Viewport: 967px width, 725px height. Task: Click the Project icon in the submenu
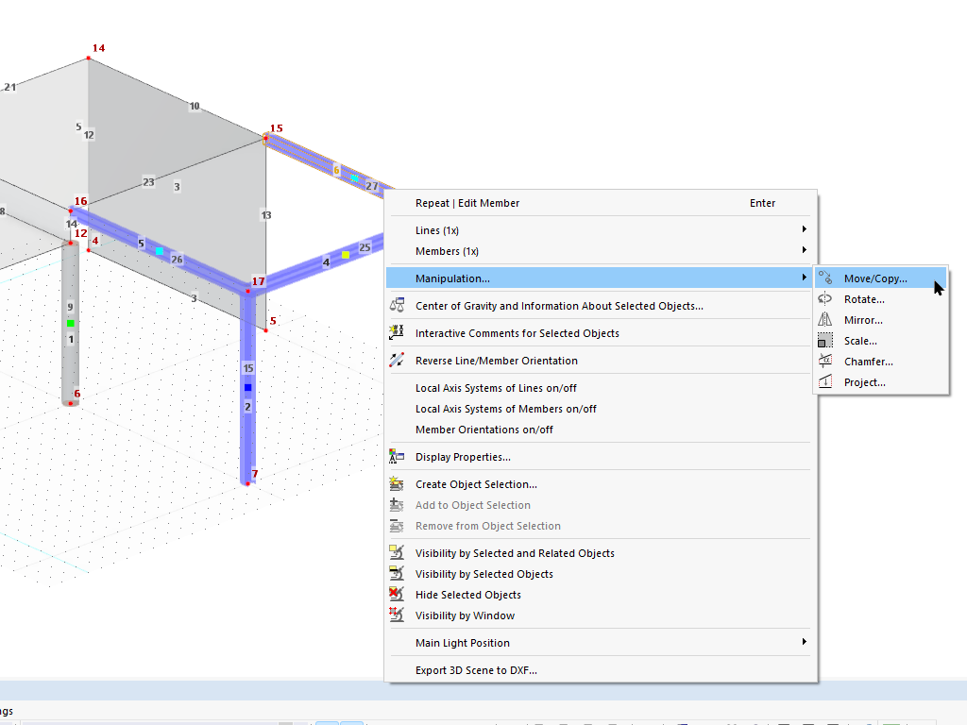[825, 382]
